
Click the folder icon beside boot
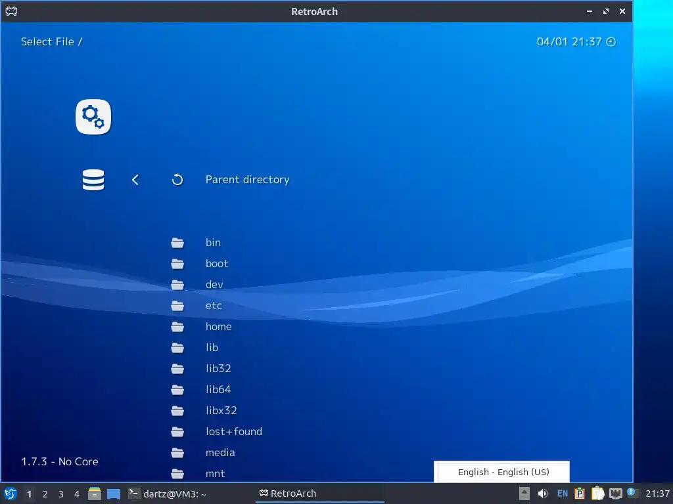click(177, 264)
